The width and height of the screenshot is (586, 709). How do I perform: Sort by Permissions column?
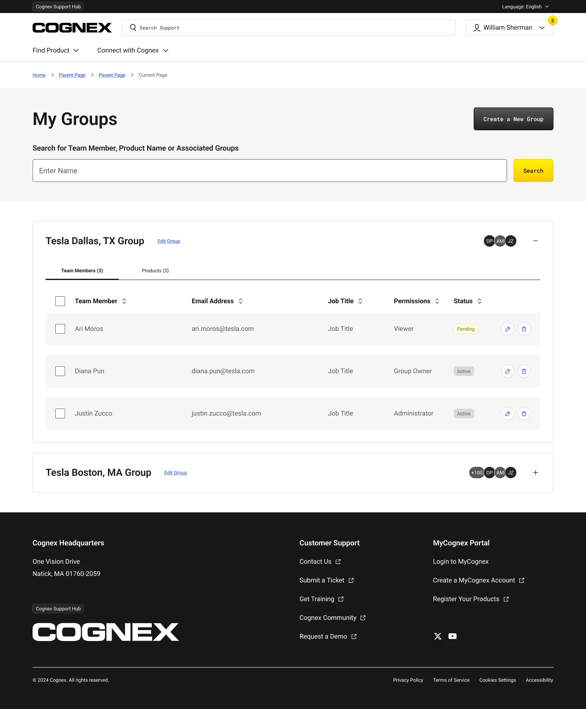click(x=437, y=301)
